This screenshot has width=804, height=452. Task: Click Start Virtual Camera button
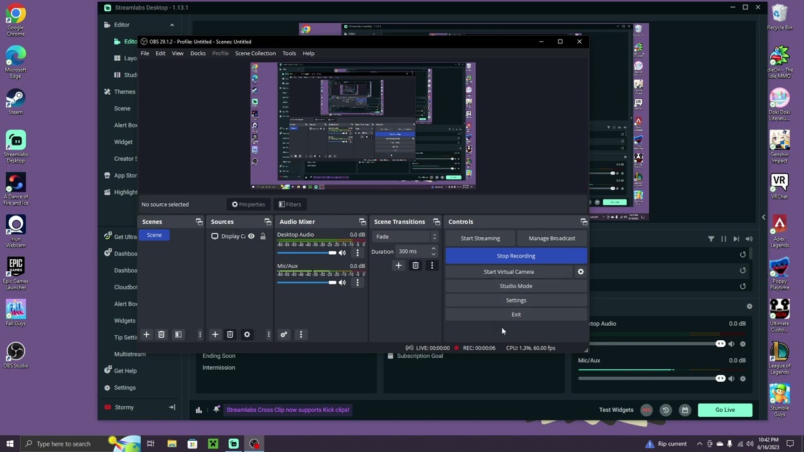tap(509, 272)
